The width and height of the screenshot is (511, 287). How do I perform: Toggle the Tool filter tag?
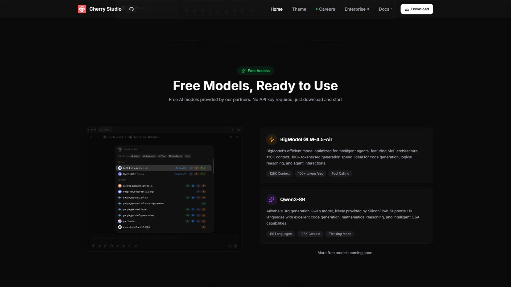pyautogui.click(x=162, y=156)
